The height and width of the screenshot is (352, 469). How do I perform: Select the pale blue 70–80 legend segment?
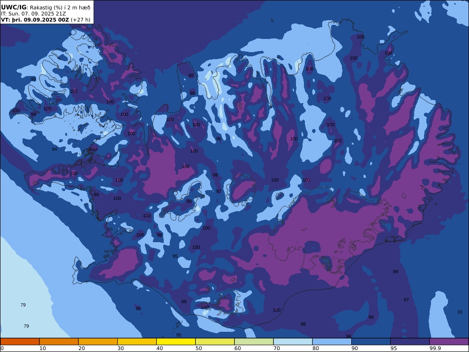pos(293,342)
